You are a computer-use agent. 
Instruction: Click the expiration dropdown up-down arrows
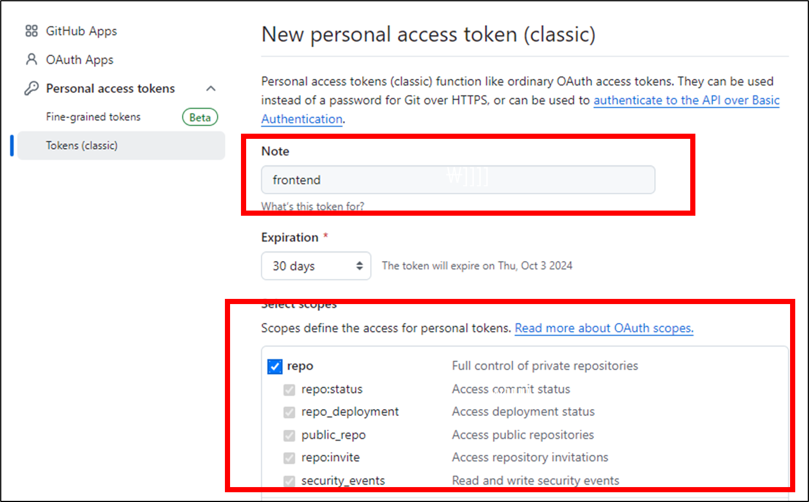tap(359, 266)
